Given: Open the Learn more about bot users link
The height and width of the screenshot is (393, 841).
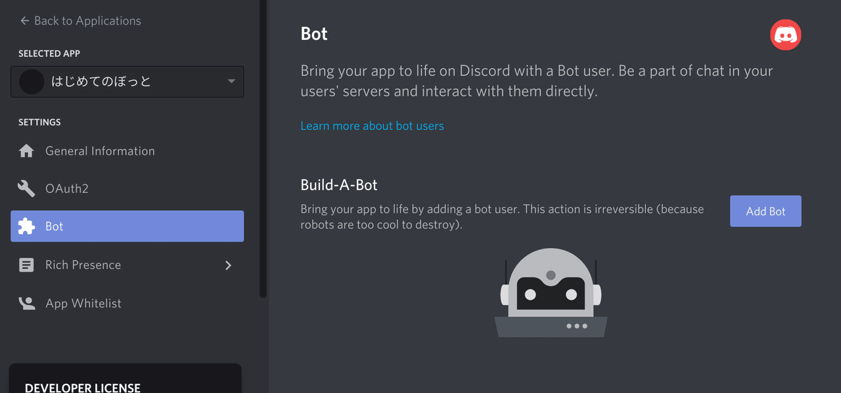Looking at the screenshot, I should point(372,125).
